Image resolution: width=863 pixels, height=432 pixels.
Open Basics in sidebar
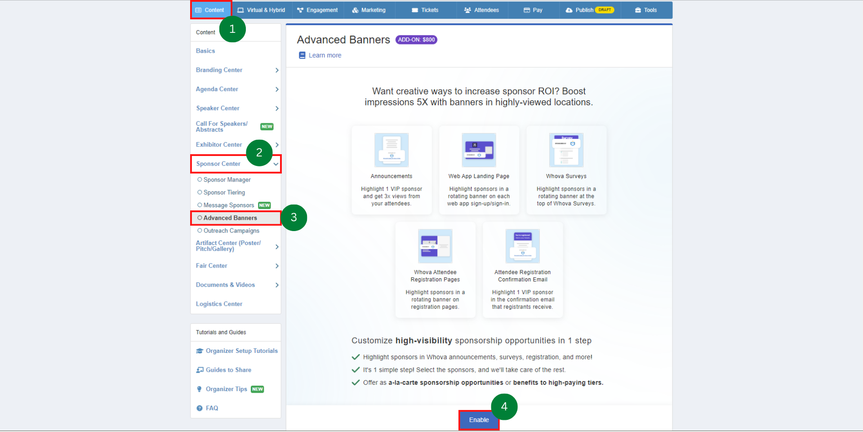tap(205, 51)
